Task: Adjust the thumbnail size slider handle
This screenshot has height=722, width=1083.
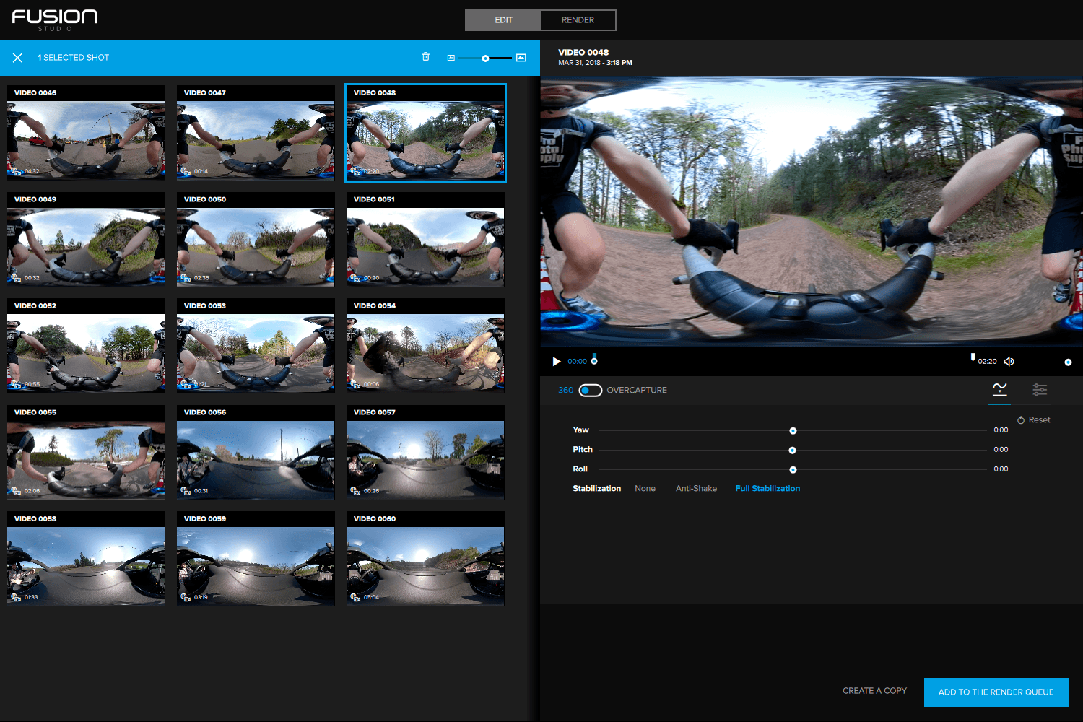Action: pyautogui.click(x=486, y=58)
